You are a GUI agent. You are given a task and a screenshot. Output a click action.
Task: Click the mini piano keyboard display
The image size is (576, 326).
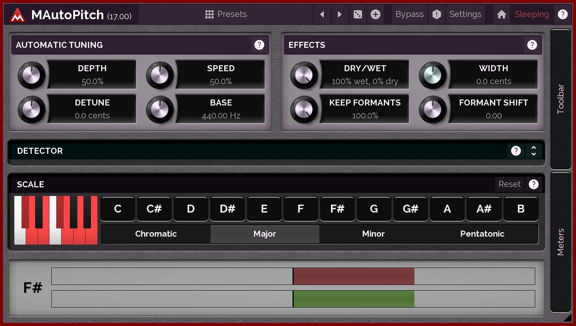tap(56, 220)
